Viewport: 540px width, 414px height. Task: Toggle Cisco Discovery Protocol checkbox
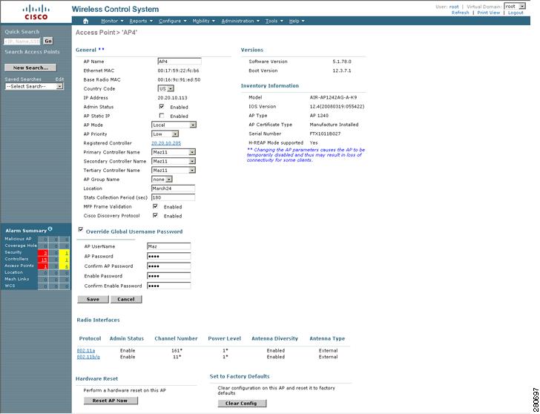[x=155, y=215]
